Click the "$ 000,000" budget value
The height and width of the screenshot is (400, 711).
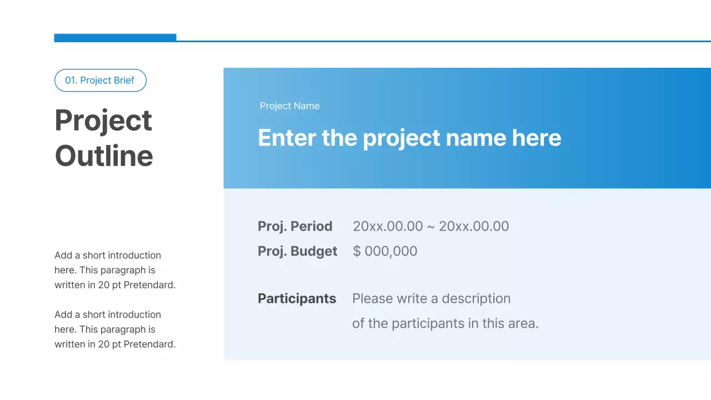385,251
